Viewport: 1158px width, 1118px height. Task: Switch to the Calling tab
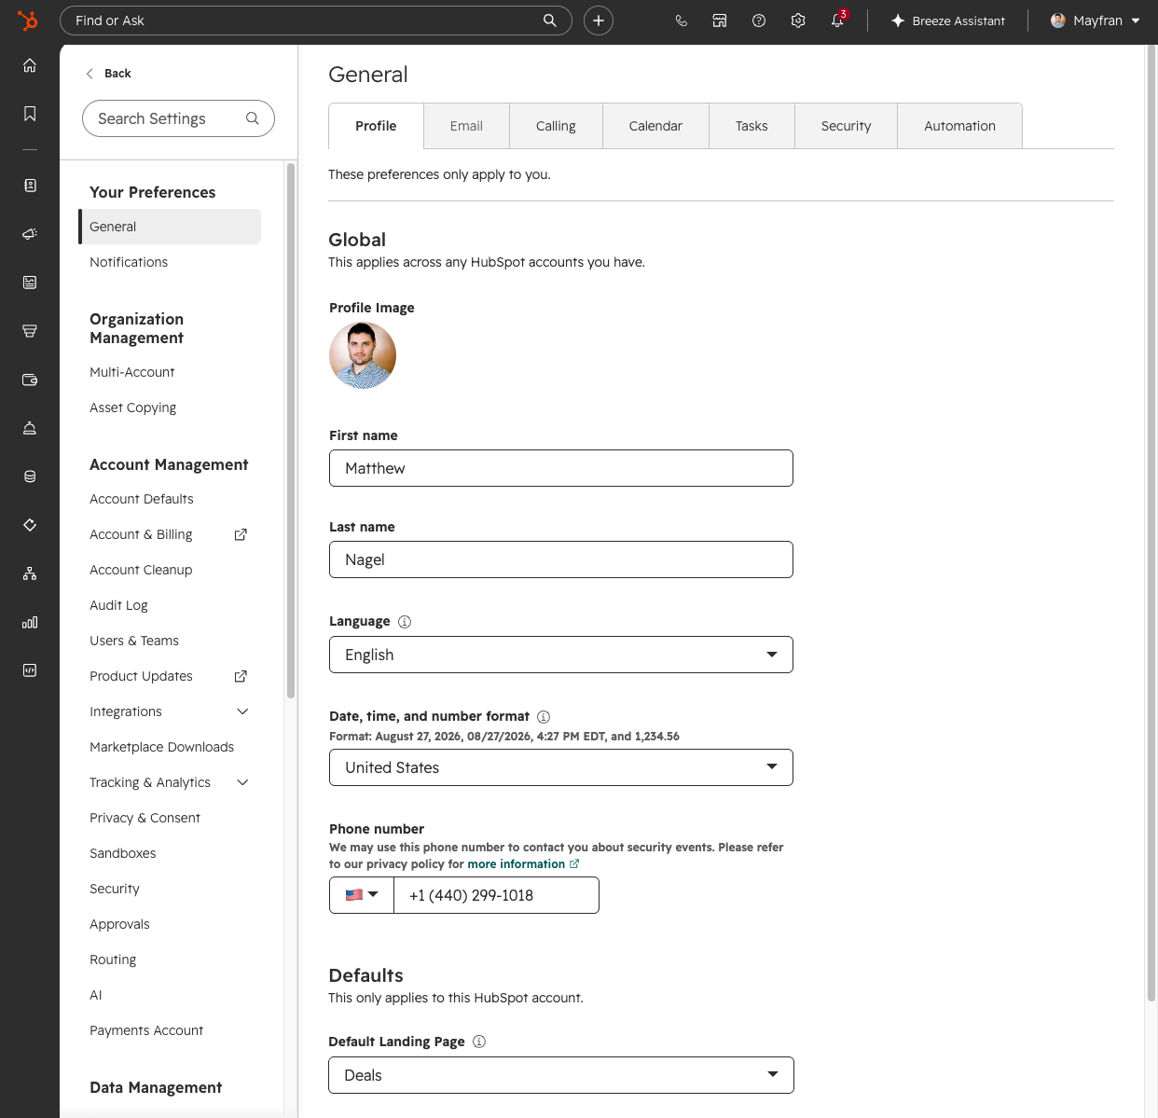coord(556,126)
